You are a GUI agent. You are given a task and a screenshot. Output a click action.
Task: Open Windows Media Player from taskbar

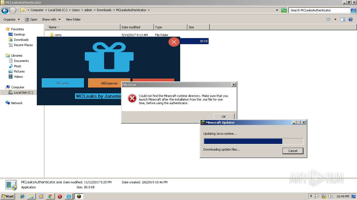click(x=41, y=196)
